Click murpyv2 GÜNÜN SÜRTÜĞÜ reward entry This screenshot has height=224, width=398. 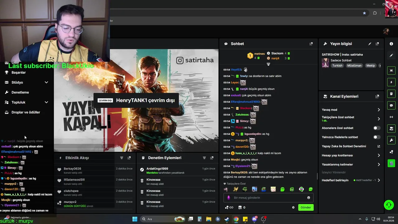pos(95,204)
